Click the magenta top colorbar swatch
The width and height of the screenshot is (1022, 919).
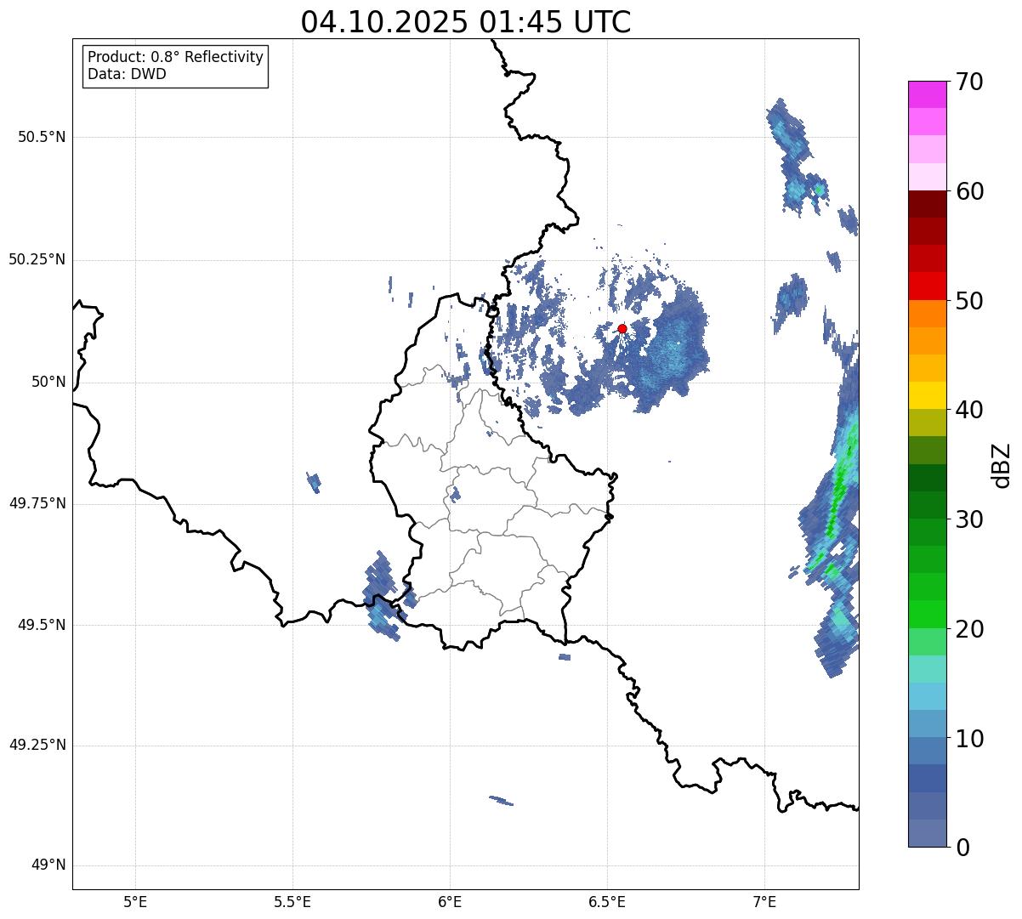(x=927, y=94)
